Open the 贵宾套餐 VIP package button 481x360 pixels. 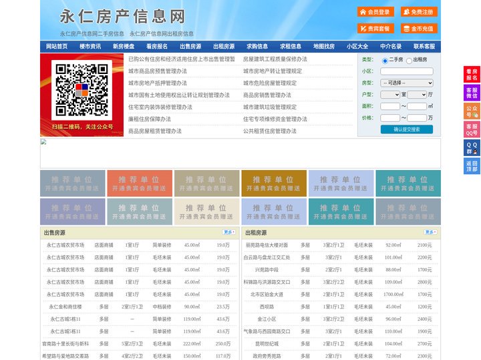pyautogui.click(x=375, y=29)
